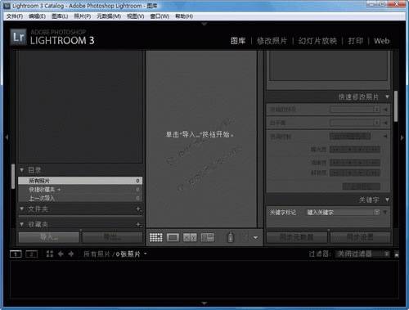Hide filmstrip using bottom edge arrow
409x310 pixels.
click(x=204, y=303)
